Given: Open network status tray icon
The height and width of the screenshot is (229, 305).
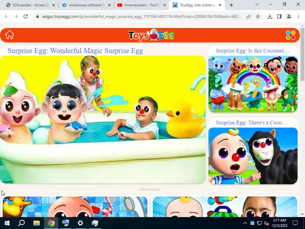Looking at the screenshot, I should 259,223.
